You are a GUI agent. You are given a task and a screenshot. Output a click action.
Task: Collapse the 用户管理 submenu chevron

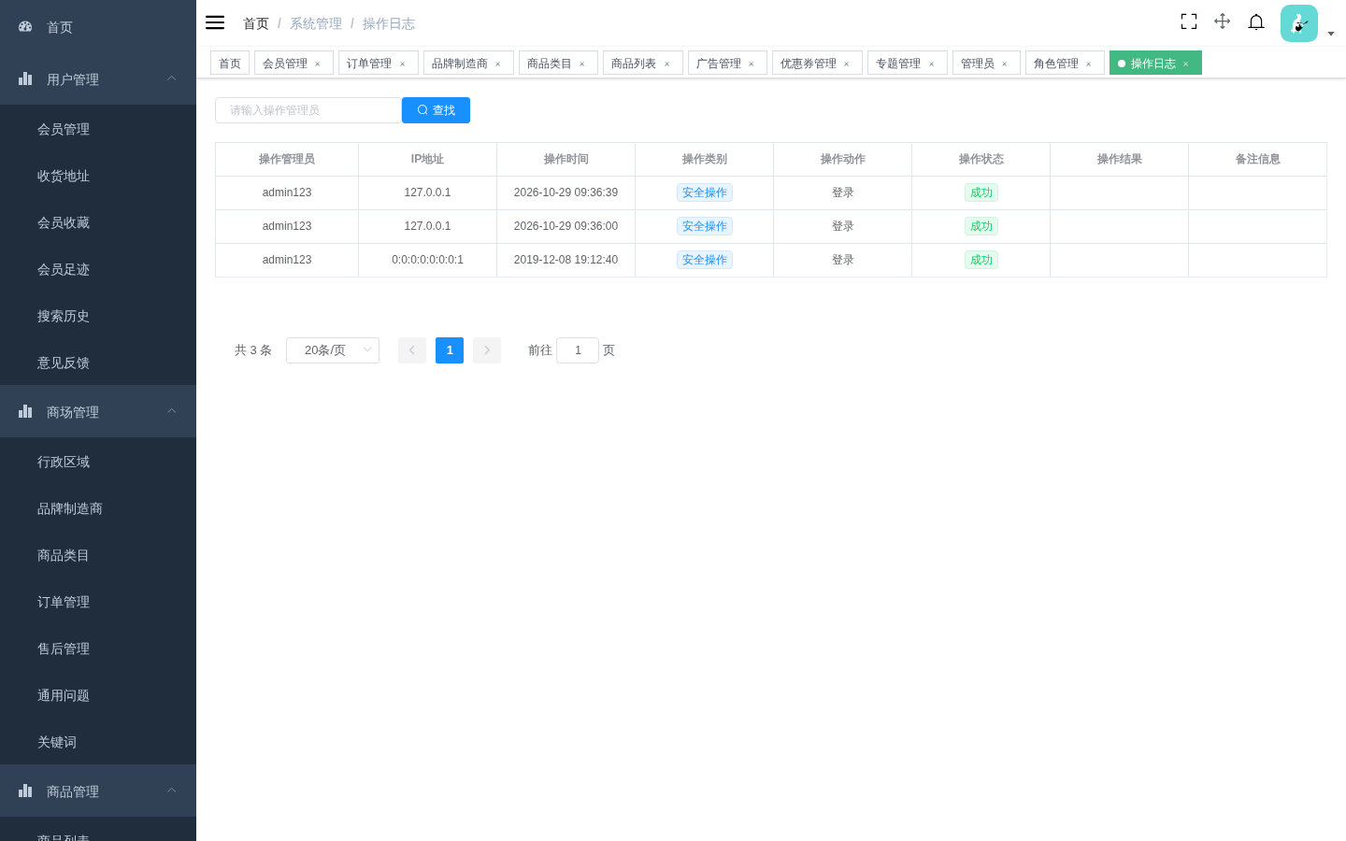coord(171,78)
